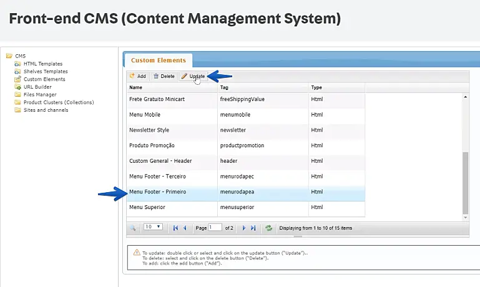
Task: Go to the next page arrow
Action: [x=244, y=228]
